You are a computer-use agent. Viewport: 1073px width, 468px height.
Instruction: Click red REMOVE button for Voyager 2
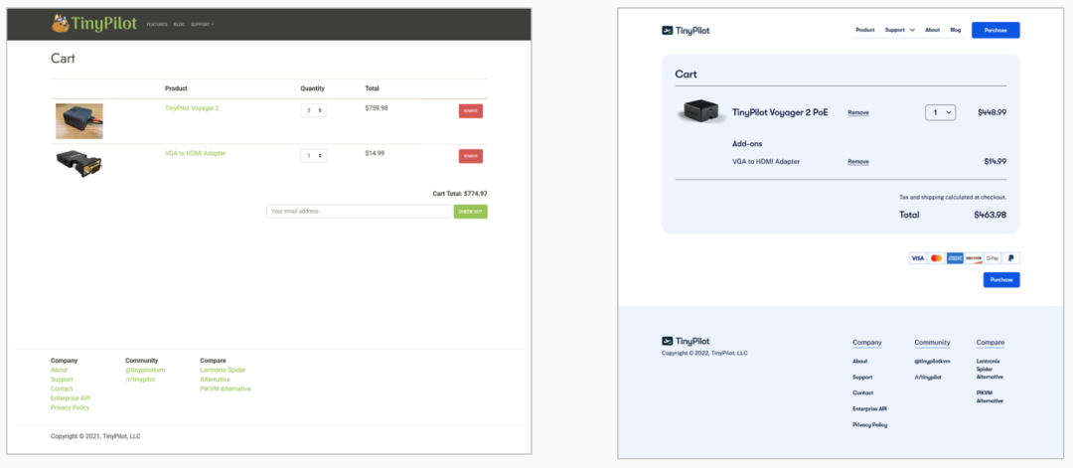(x=470, y=111)
